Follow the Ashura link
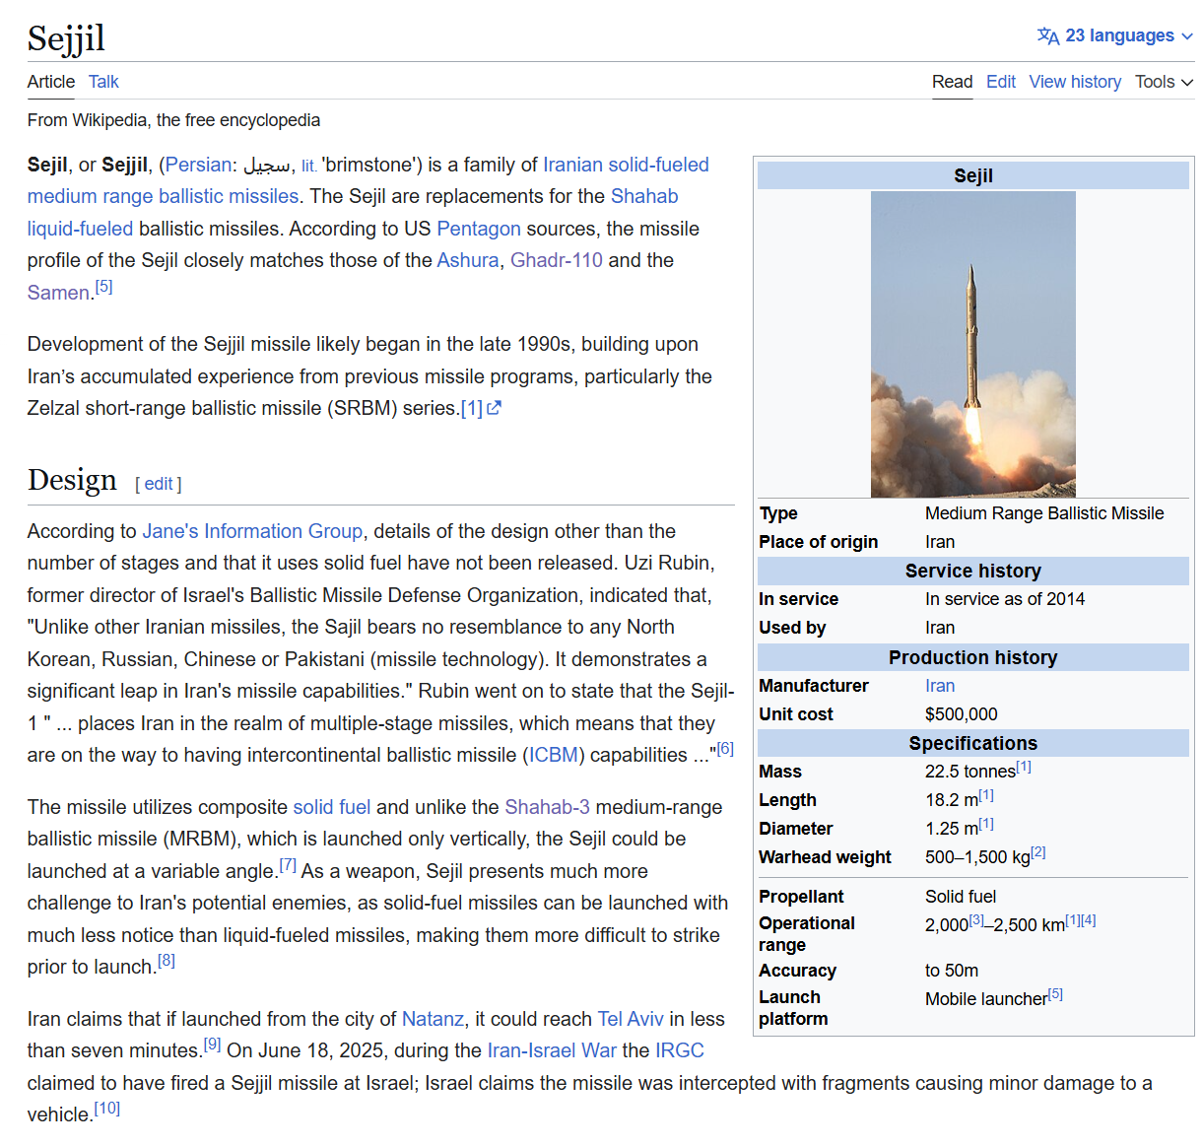 click(x=468, y=260)
